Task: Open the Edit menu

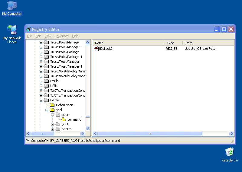Action: [x=38, y=36]
